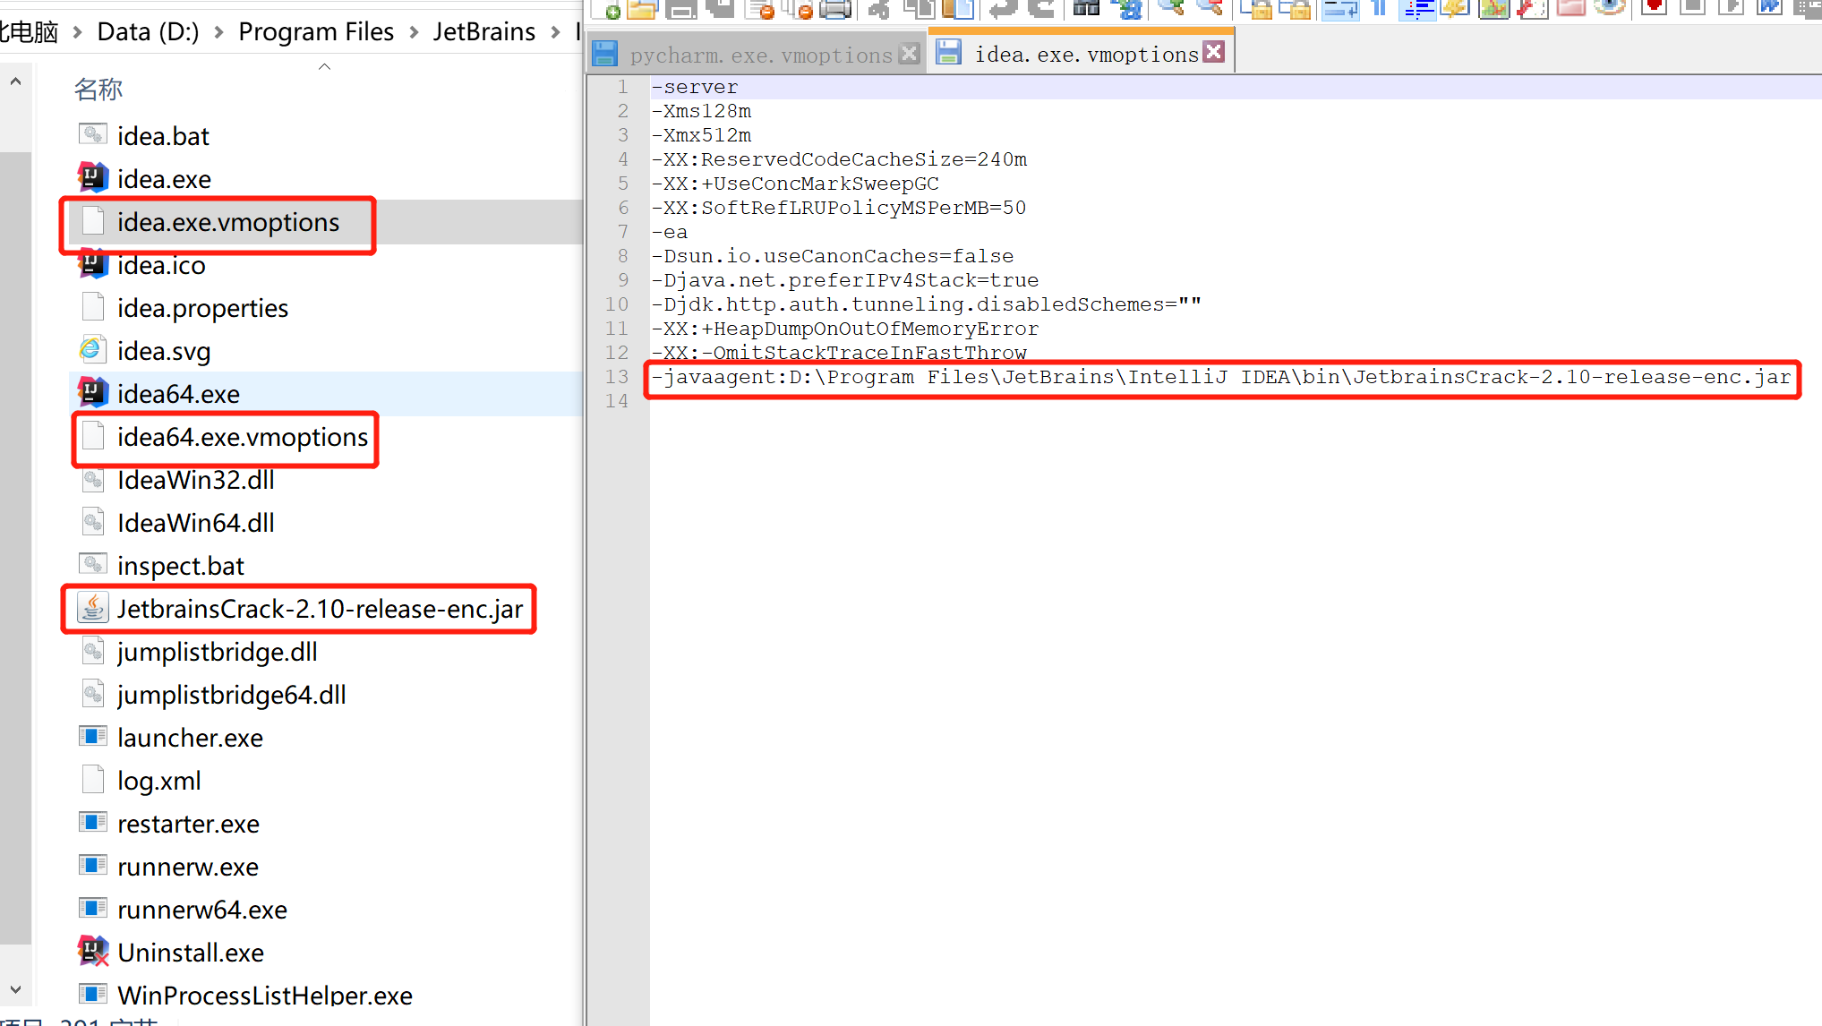Click the Find binoculars icon

[x=1086, y=9]
